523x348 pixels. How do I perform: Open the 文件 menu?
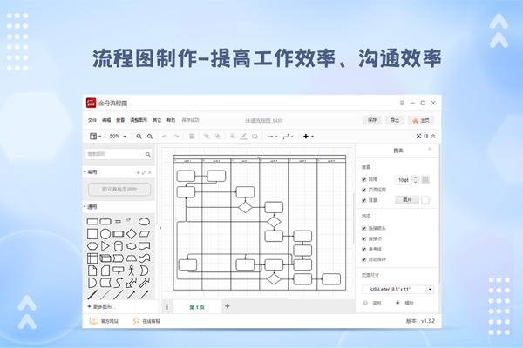(92, 120)
